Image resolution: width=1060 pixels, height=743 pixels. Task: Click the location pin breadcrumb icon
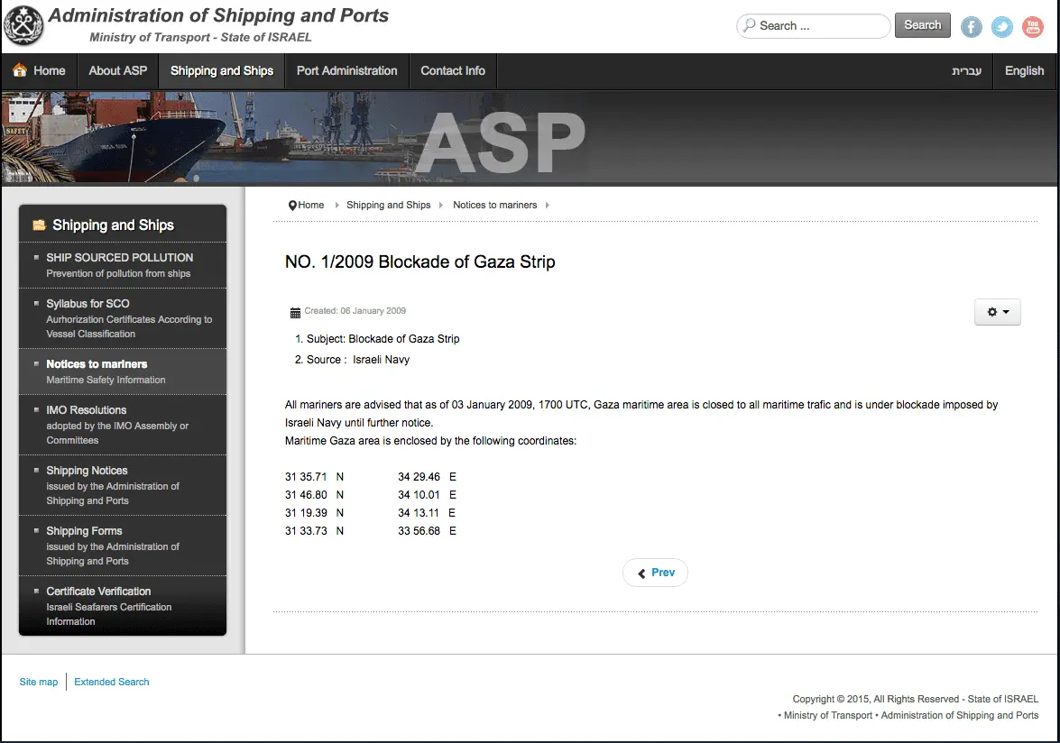pyautogui.click(x=292, y=206)
